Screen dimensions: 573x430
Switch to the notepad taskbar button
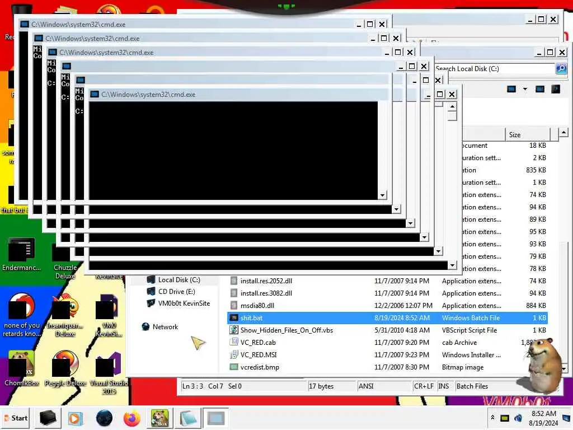[x=188, y=418]
